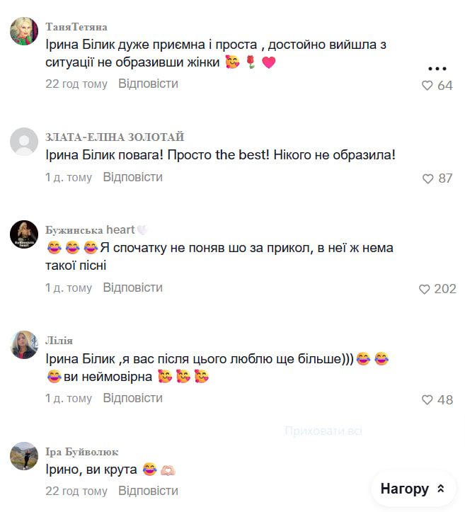Click faded 'Приховати всі' link
465x512 pixels.
click(x=323, y=431)
